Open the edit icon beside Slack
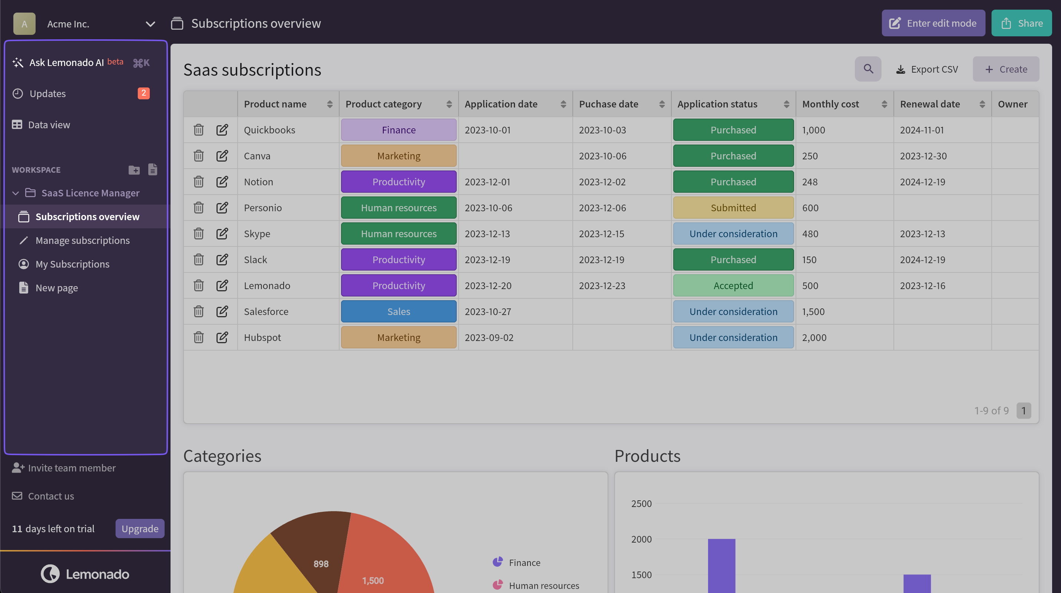Image resolution: width=1061 pixels, height=593 pixels. coord(222,259)
